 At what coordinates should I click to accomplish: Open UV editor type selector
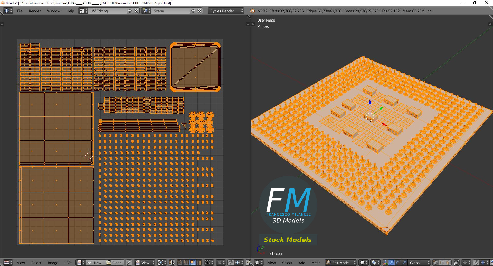click(8, 263)
